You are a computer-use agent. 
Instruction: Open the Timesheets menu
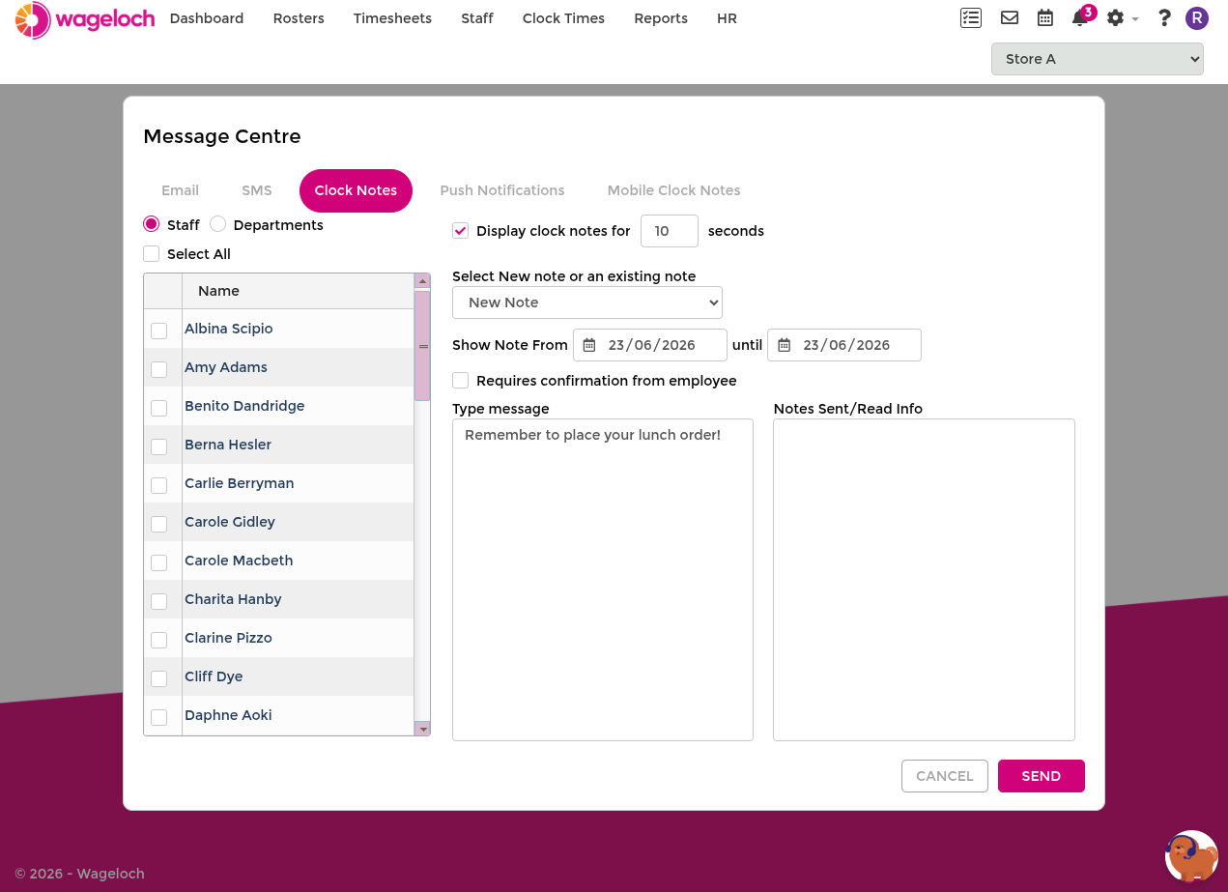[392, 18]
